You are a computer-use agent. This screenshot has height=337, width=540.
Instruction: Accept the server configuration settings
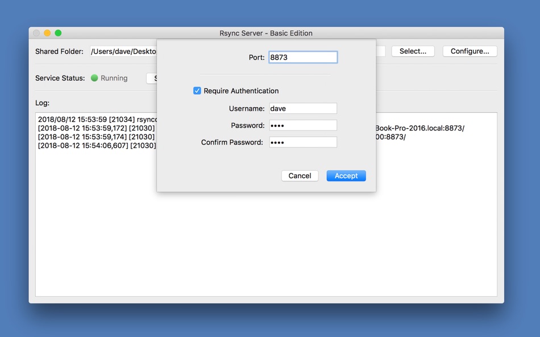pos(346,176)
